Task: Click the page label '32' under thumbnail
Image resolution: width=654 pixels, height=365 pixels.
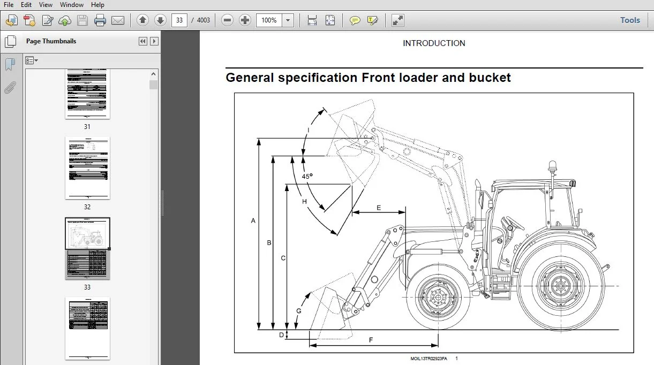Action: click(x=87, y=207)
